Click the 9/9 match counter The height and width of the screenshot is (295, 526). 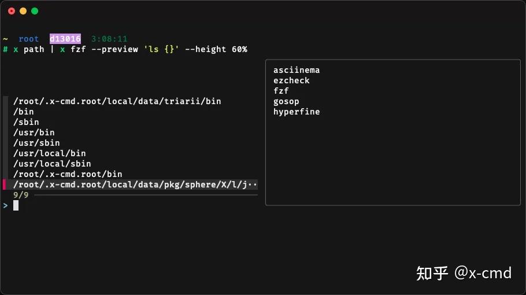click(21, 195)
